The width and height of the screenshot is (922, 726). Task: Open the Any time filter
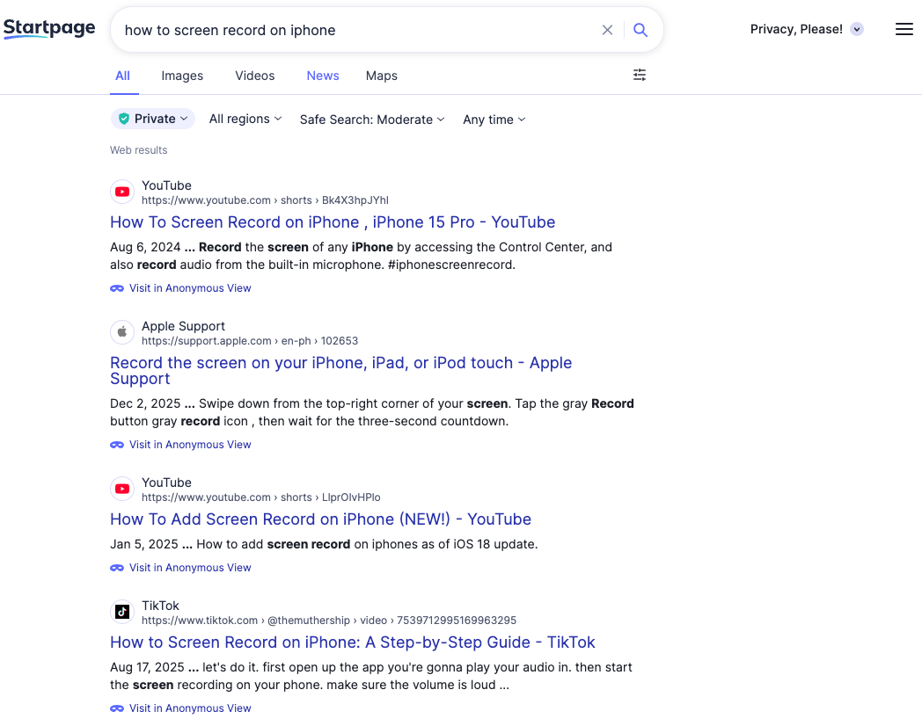point(494,120)
